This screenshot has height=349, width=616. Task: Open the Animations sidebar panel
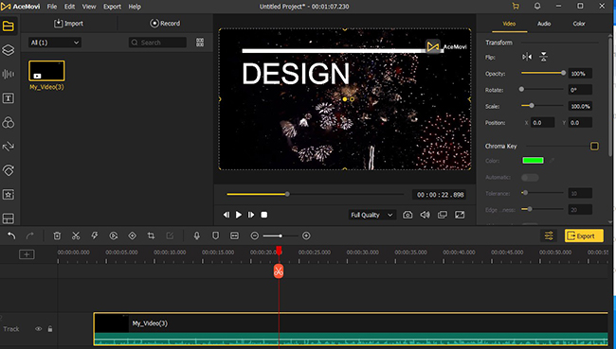coord(9,170)
